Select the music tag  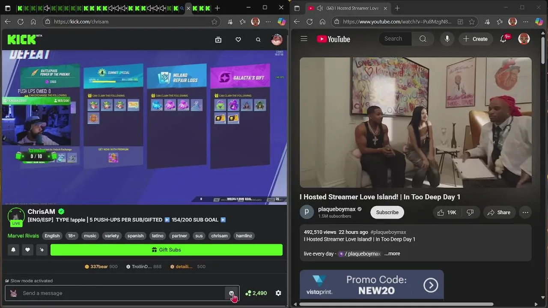coord(90,236)
